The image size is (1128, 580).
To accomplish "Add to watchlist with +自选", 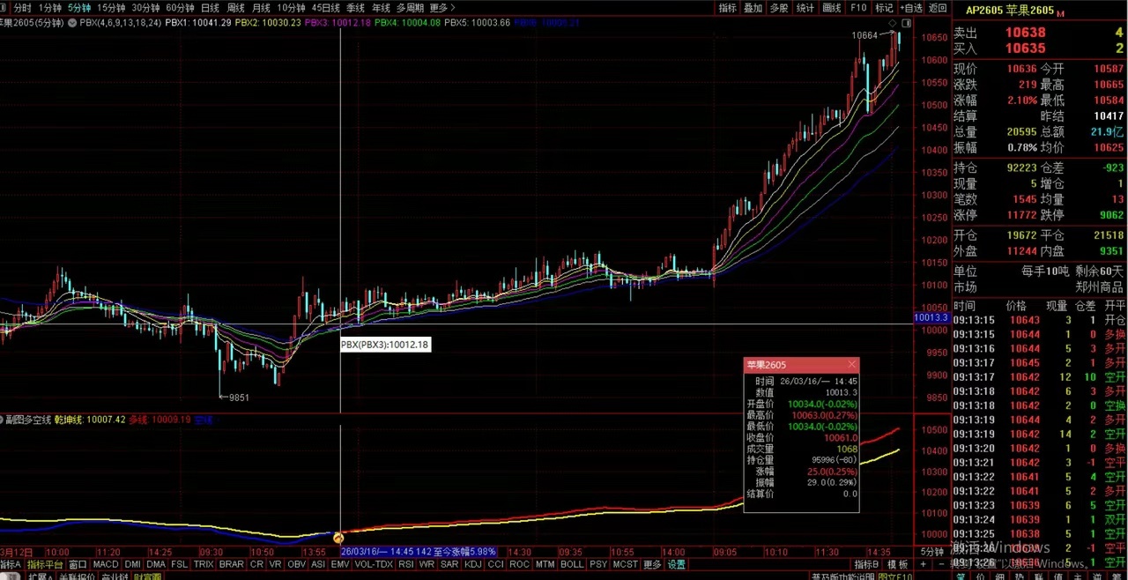I will (911, 8).
